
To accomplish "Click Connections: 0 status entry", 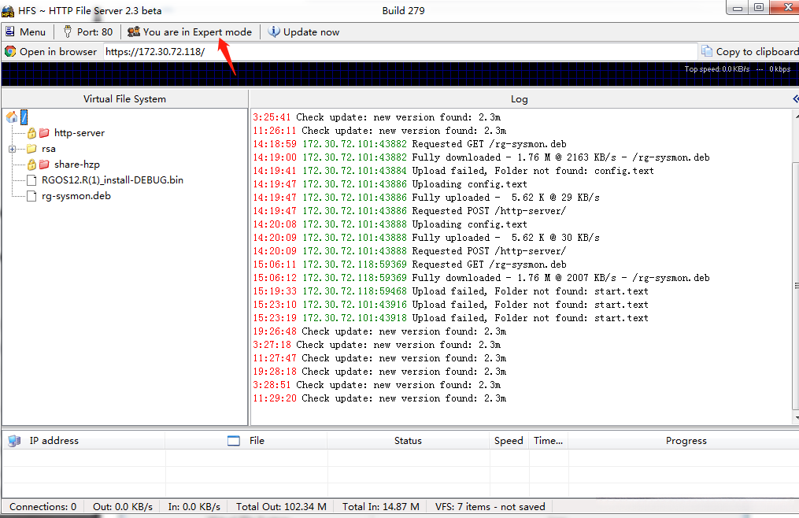I will [x=43, y=507].
